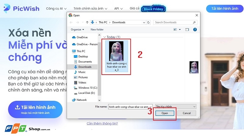Select the Windows 10 (C:) drive
Image resolution: width=244 pixels, height=136 pixels.
click(x=86, y=88)
